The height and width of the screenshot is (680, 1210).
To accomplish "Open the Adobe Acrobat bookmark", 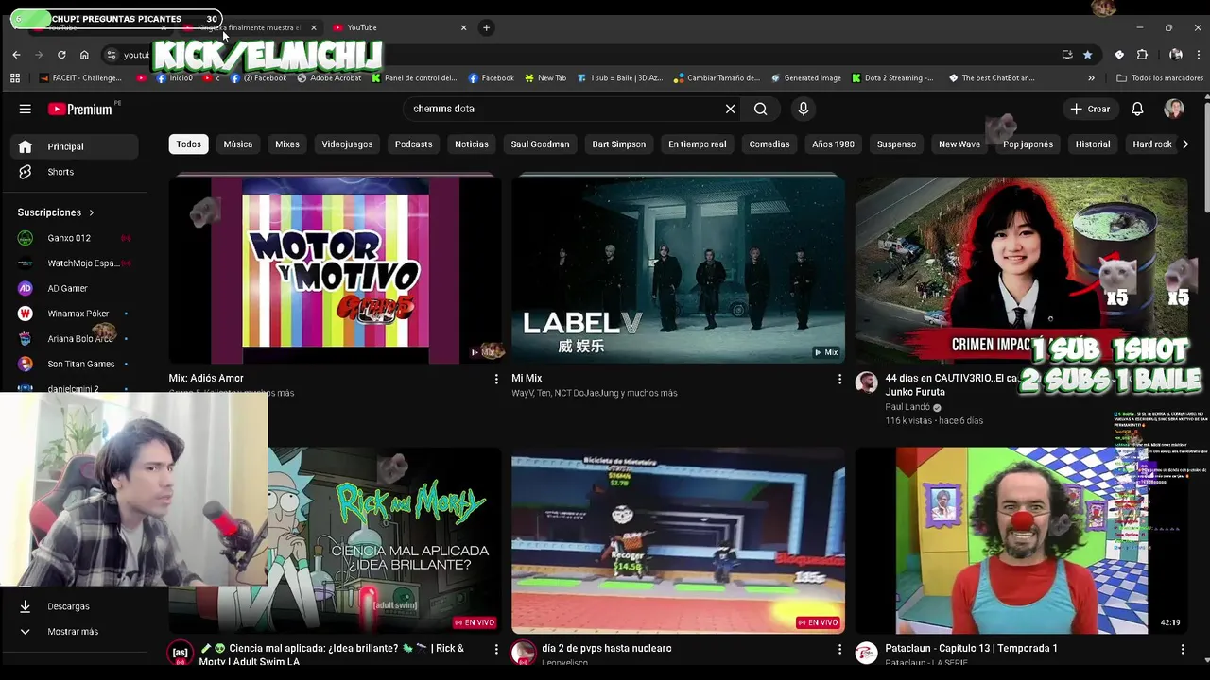I will point(329,78).
